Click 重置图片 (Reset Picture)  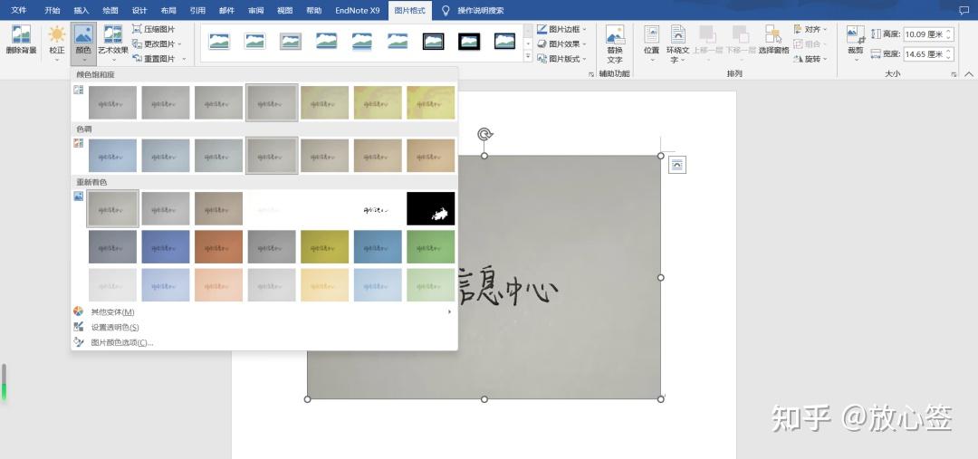point(158,59)
